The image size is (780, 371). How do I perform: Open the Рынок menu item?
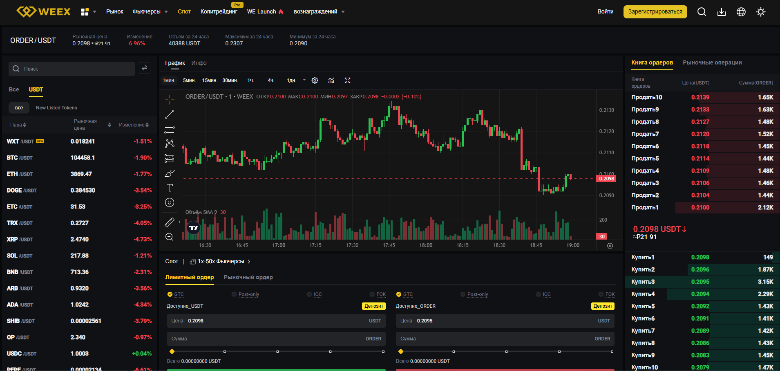[114, 12]
